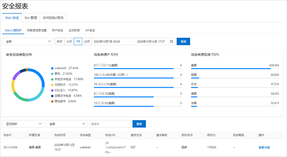Click the 攻击时间 column header
Screen dimensions: 287x157
[x=60, y=135]
